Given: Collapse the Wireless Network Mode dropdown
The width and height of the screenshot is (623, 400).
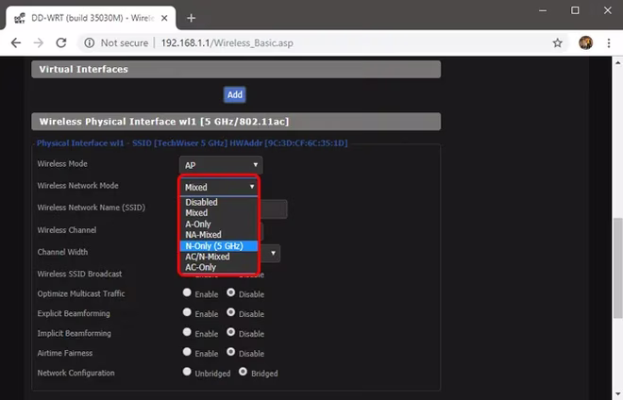Looking at the screenshot, I should coord(219,187).
